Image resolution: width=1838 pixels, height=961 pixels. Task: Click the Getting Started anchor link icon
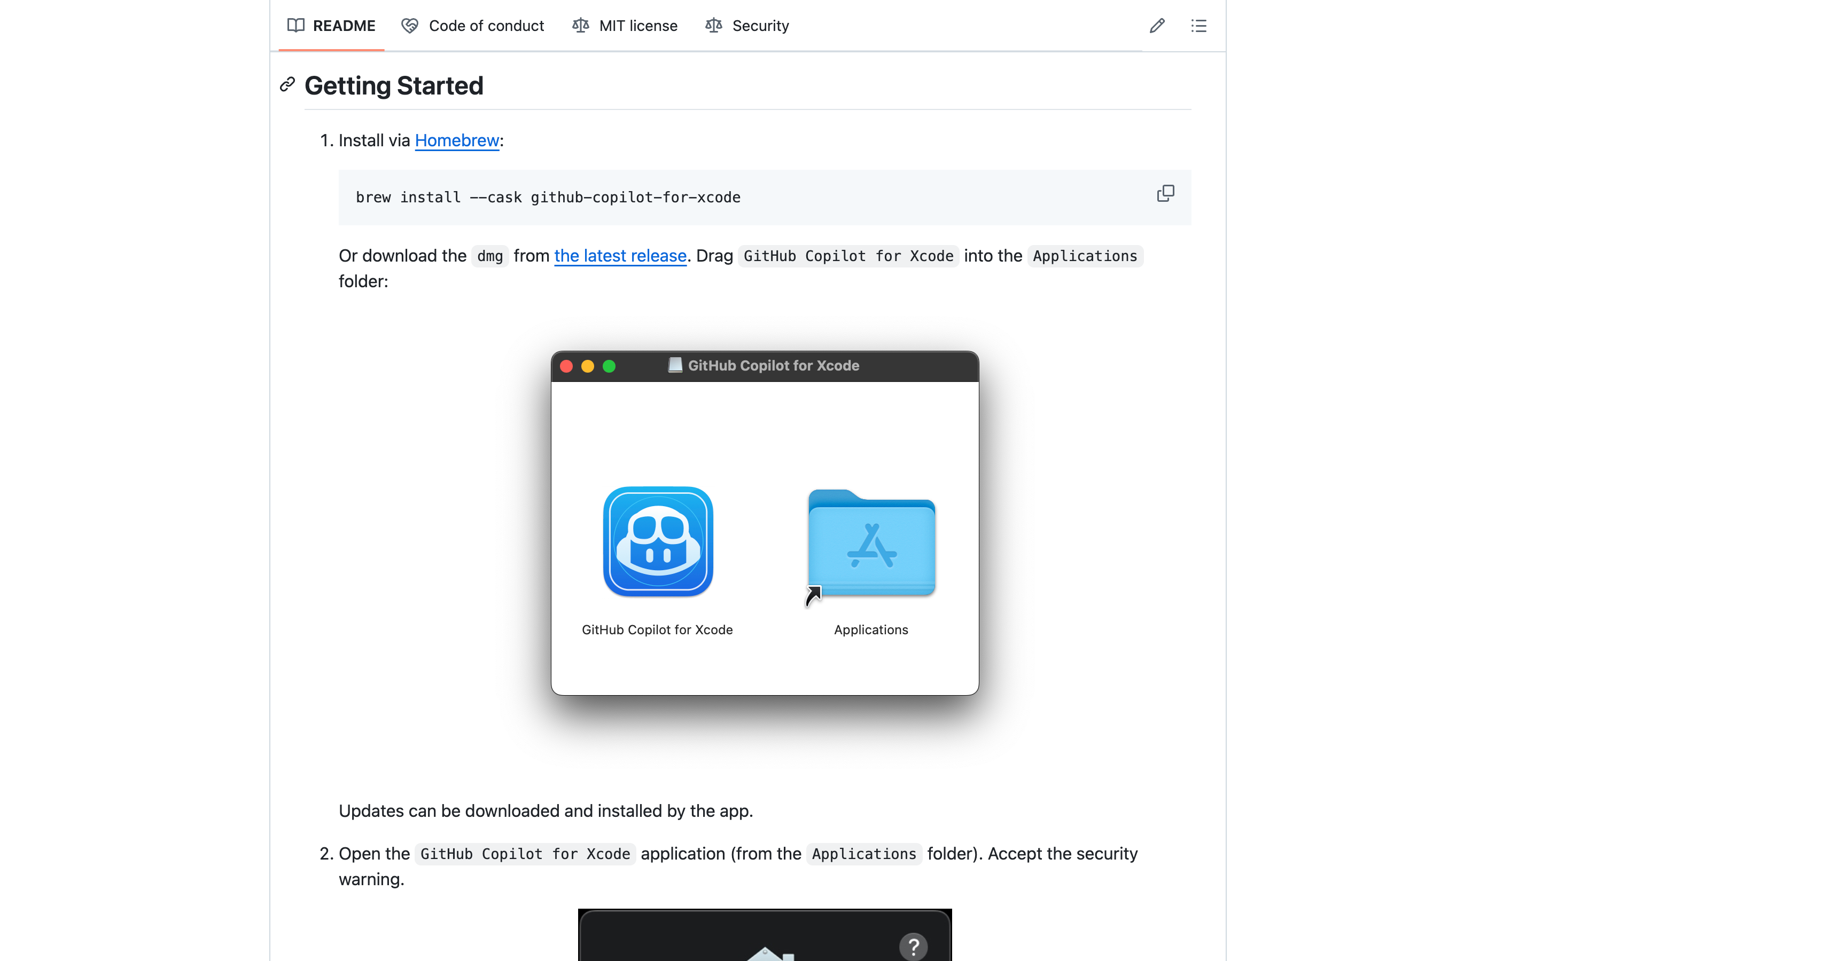[287, 85]
